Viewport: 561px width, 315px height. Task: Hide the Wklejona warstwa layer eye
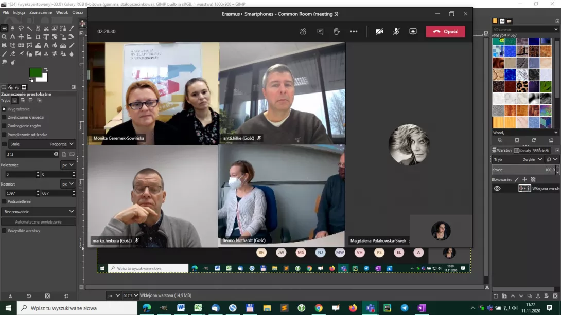(497, 189)
